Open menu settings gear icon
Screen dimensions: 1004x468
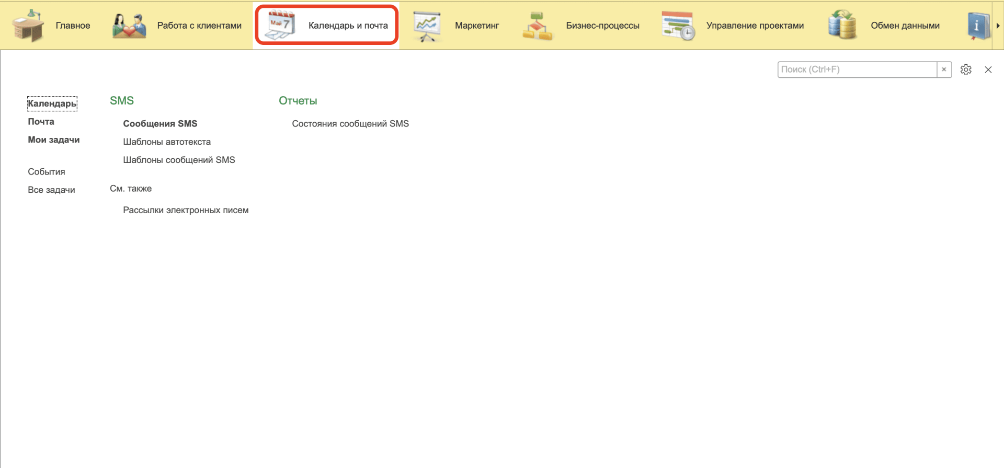(x=966, y=69)
